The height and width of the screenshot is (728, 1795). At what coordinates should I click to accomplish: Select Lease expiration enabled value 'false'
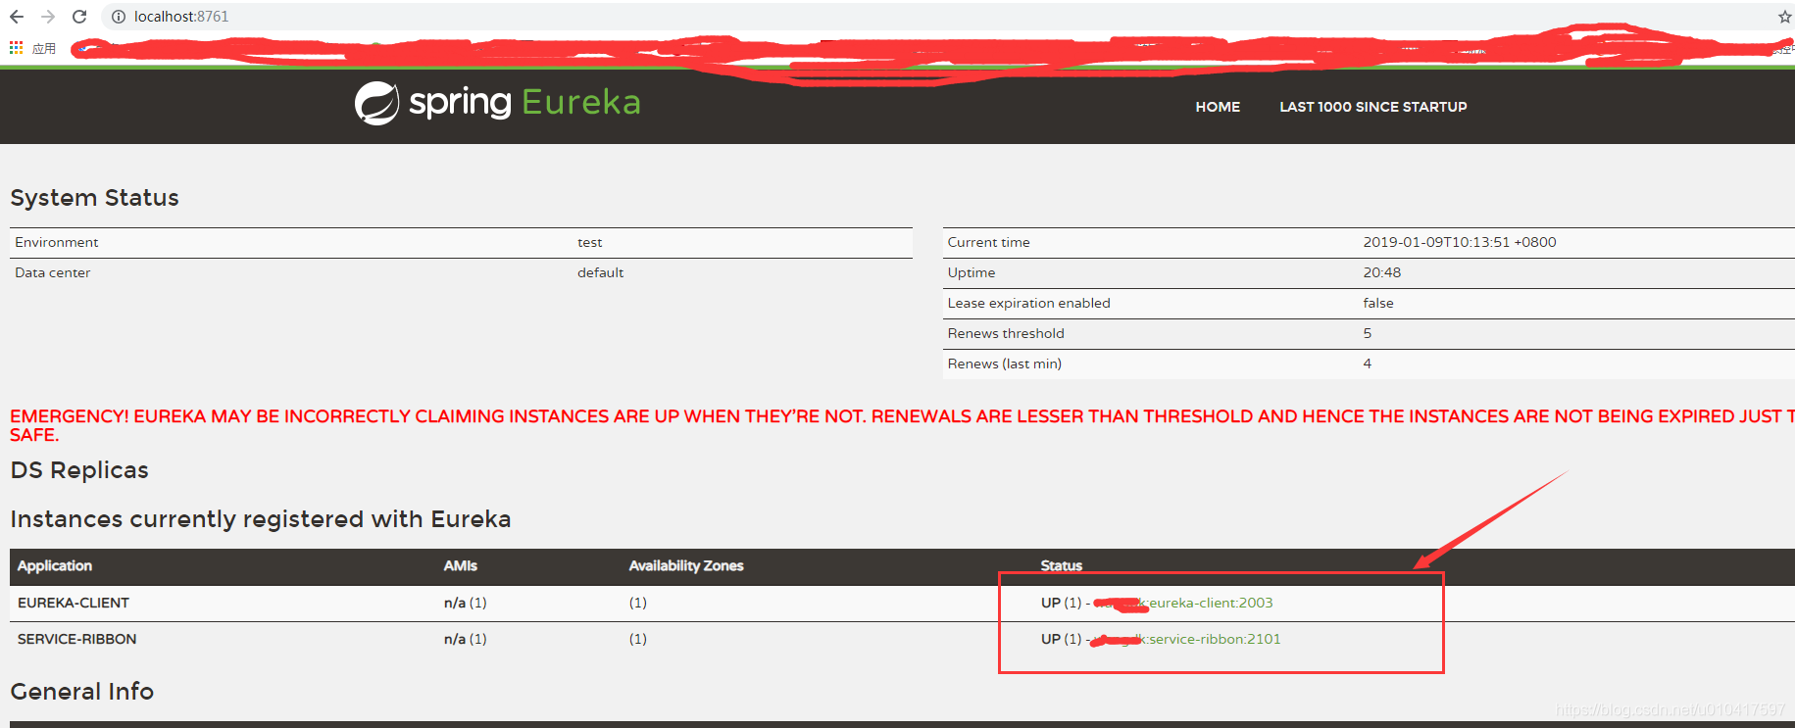[x=1378, y=303]
